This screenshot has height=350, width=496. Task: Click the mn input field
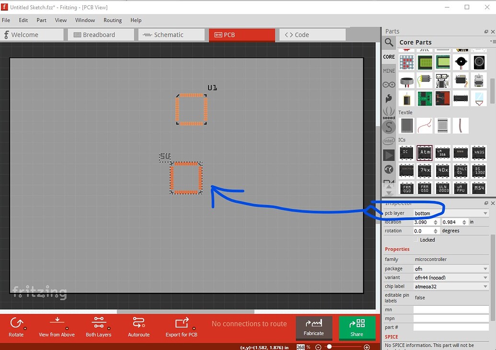point(451,310)
